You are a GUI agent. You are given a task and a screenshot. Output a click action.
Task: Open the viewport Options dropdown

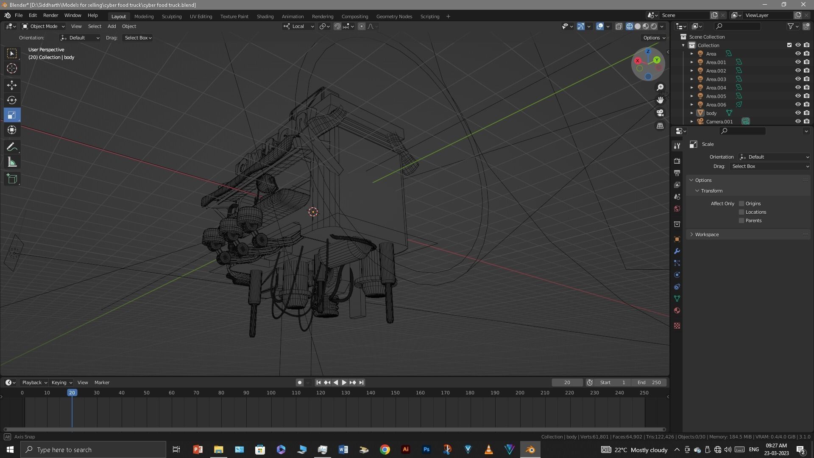click(x=654, y=38)
